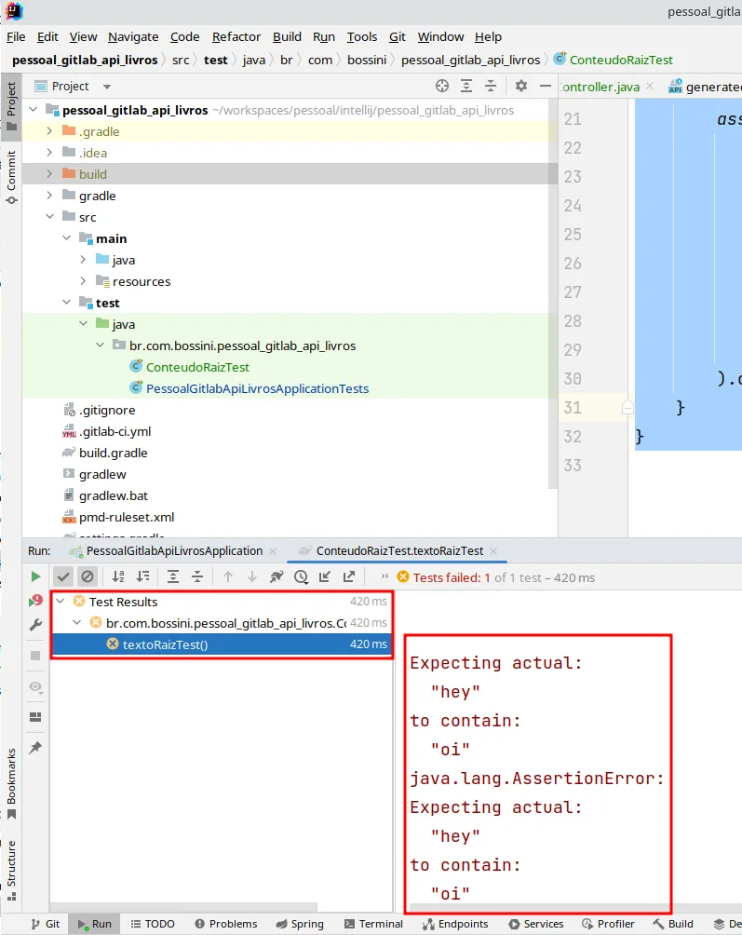Open Project panel settings gear

pyautogui.click(x=521, y=86)
